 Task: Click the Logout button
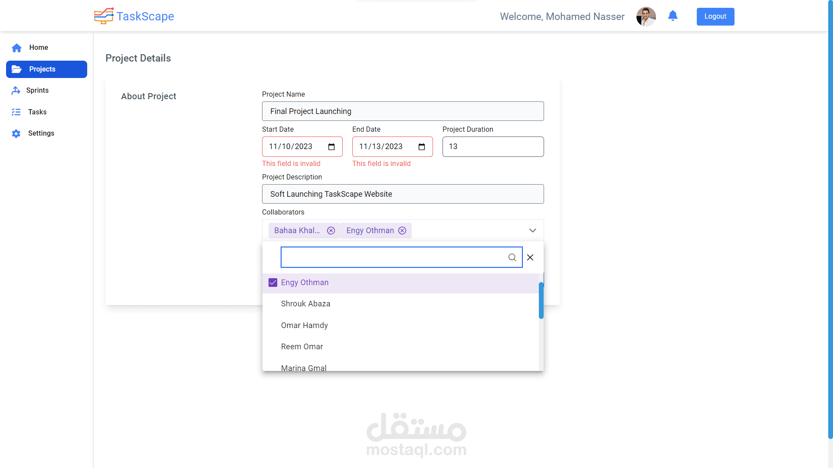(715, 16)
